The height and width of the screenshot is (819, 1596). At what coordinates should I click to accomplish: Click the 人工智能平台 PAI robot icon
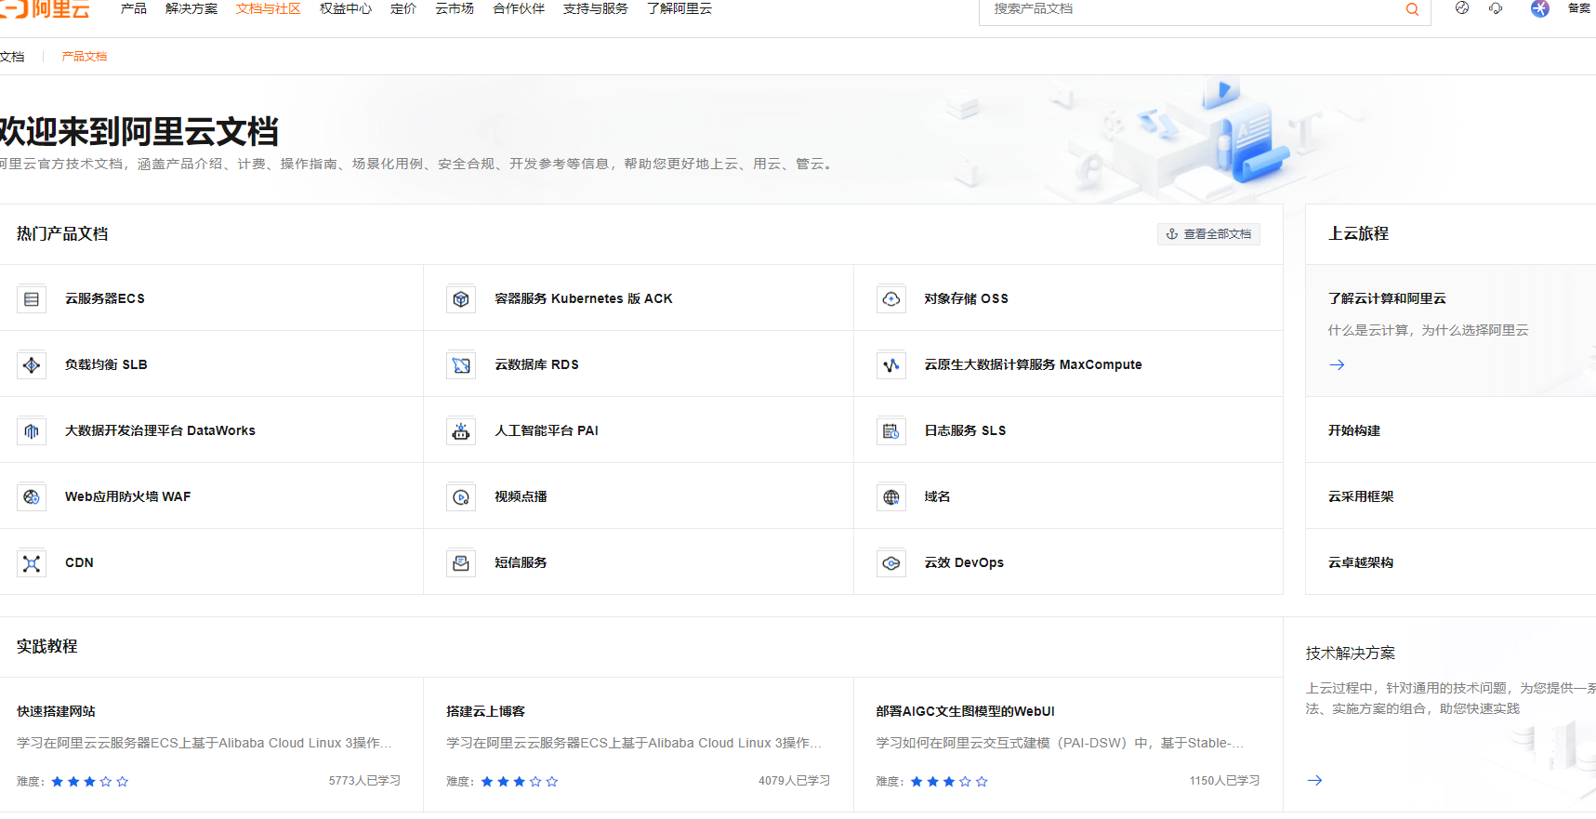pyautogui.click(x=461, y=430)
